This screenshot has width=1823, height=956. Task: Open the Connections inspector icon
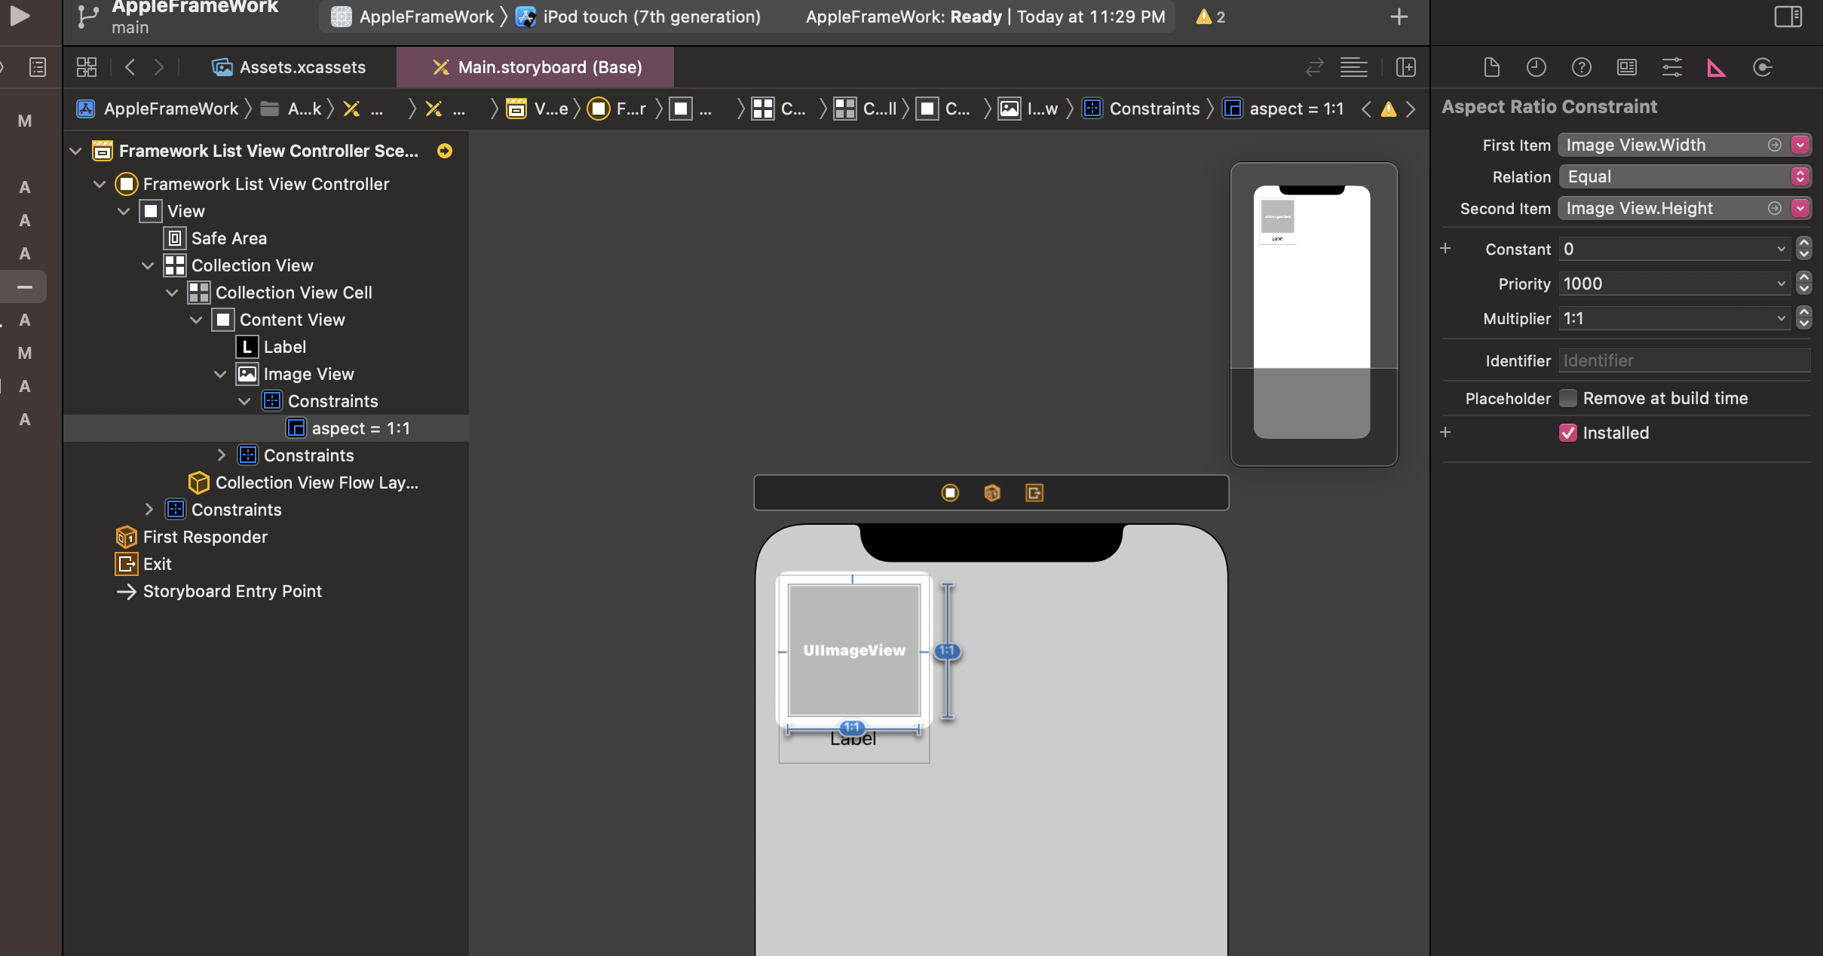[x=1762, y=68]
